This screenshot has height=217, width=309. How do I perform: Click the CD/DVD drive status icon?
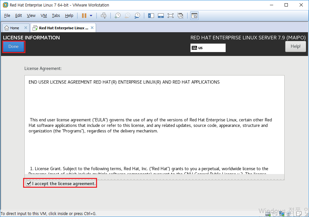[275, 213]
